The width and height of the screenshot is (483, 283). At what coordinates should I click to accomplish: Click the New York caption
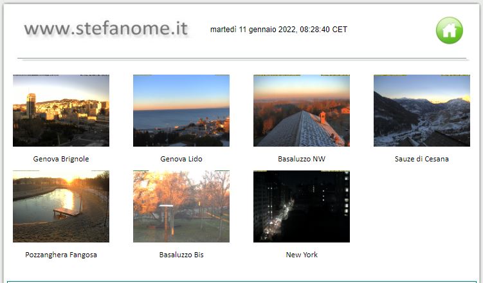302,255
